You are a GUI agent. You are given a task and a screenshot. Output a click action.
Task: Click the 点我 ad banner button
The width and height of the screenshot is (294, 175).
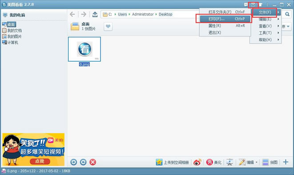pos(40,161)
